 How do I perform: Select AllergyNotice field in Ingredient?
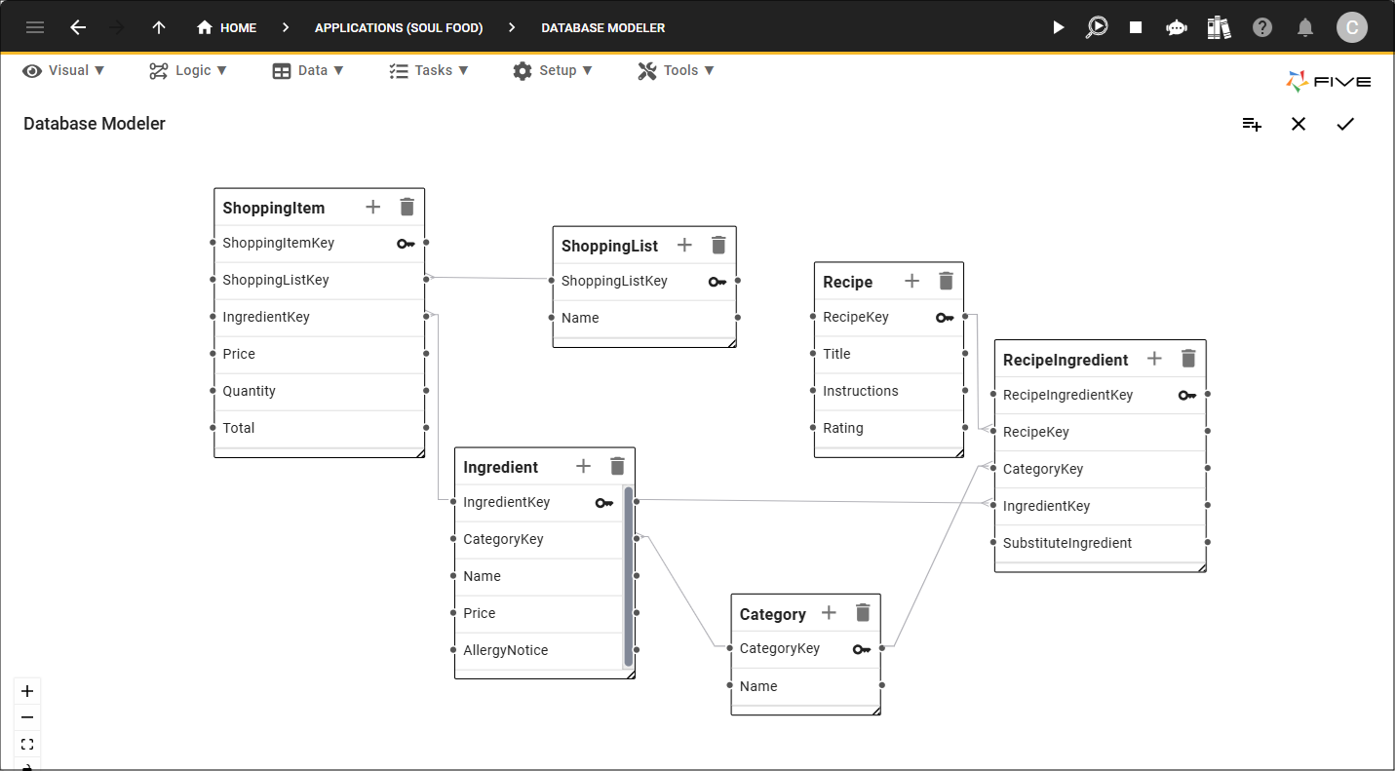539,650
